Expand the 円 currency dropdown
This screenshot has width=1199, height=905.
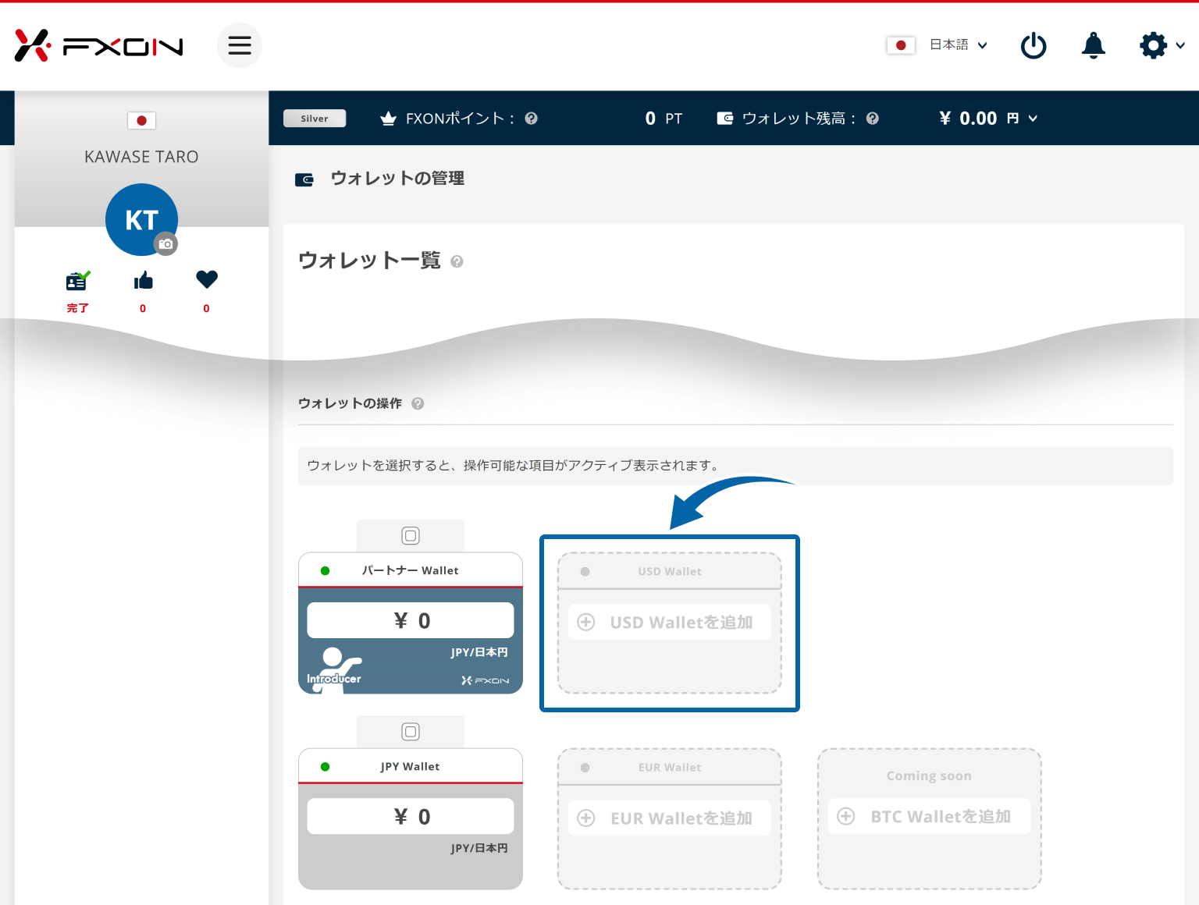1023,119
